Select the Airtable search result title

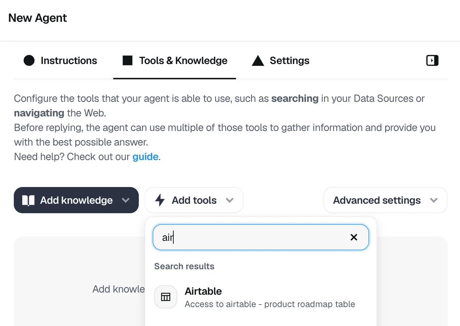click(203, 291)
